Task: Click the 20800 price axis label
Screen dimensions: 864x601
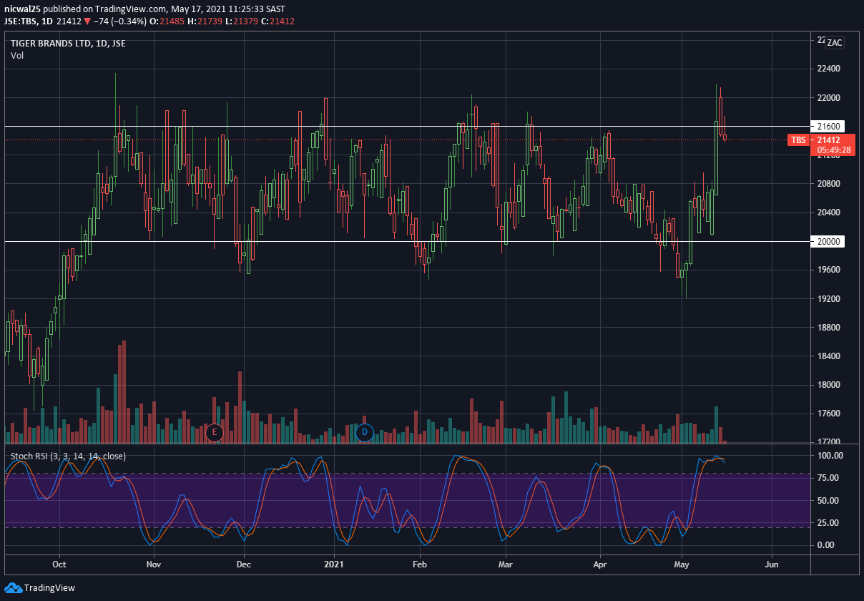Action: pos(828,184)
